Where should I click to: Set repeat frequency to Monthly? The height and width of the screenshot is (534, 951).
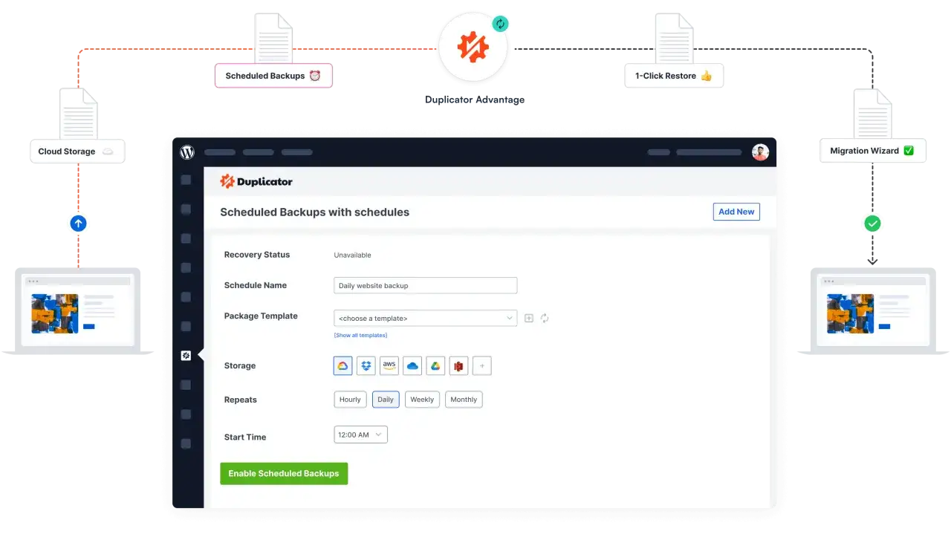tap(464, 400)
